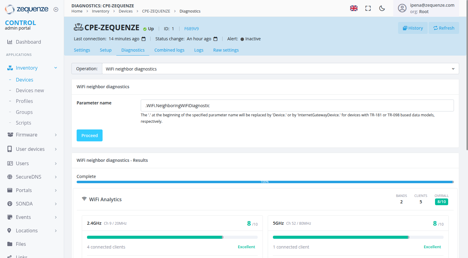Click the Events section icon
The image size is (468, 258).
click(9, 217)
